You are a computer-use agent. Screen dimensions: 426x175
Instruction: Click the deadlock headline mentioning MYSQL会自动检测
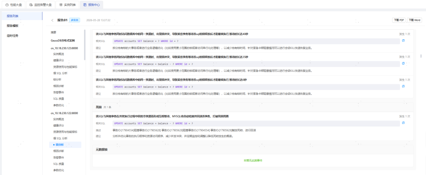(x=162, y=116)
